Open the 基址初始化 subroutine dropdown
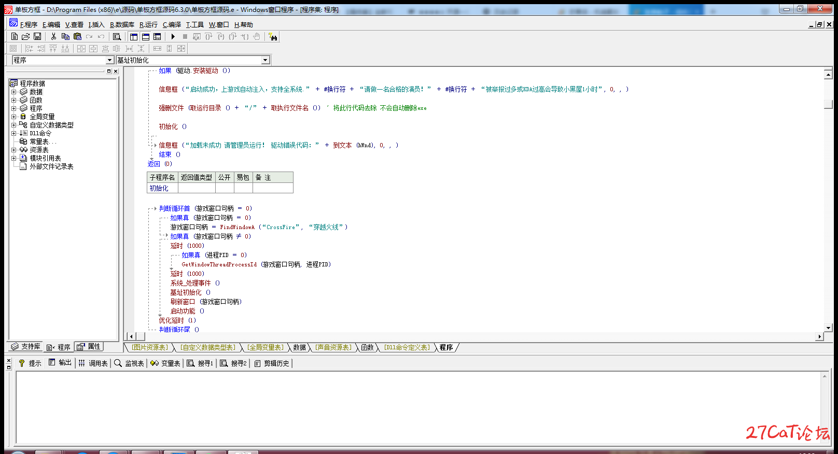 (x=266, y=60)
